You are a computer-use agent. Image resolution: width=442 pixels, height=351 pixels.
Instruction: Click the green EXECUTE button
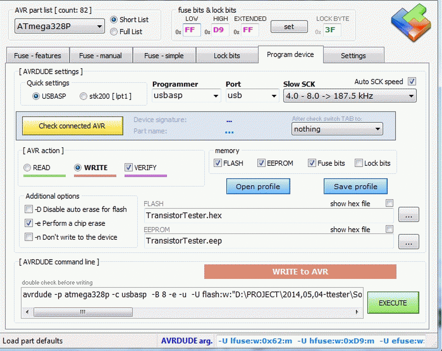(393, 303)
